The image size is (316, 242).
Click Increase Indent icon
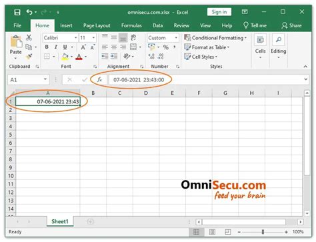tap(114, 57)
